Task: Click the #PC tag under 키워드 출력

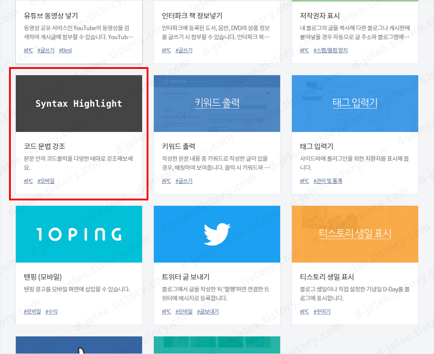Action: pos(166,181)
